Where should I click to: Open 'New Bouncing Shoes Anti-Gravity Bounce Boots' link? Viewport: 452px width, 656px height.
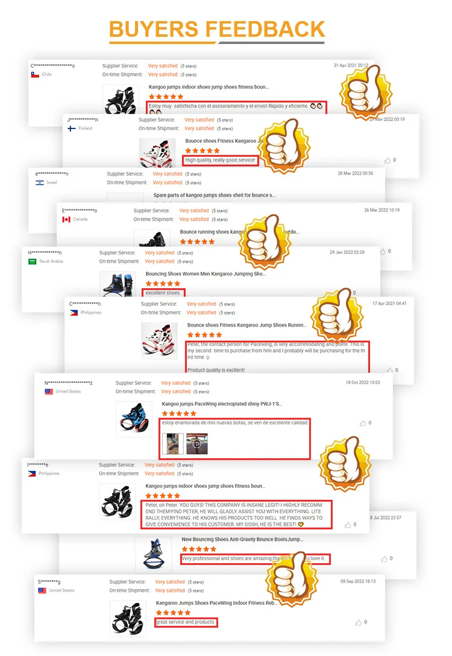point(242,540)
